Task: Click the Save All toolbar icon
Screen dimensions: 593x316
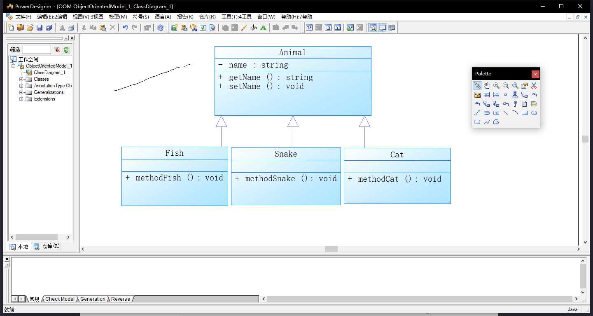Action: tap(49, 28)
